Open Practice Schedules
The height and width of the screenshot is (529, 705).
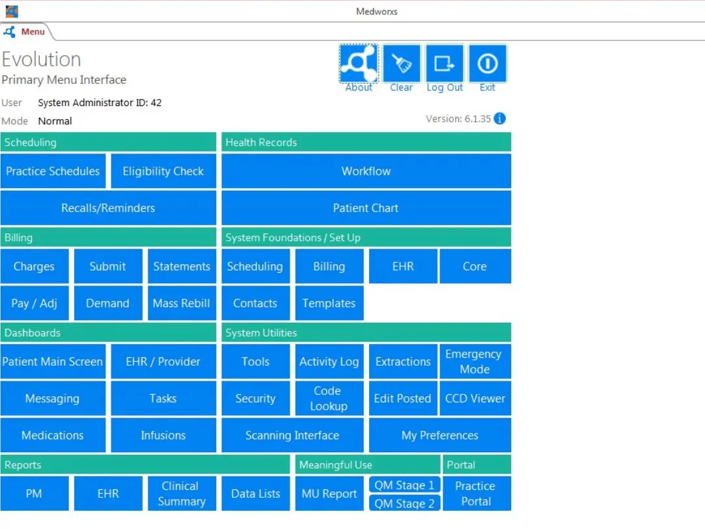click(x=53, y=171)
